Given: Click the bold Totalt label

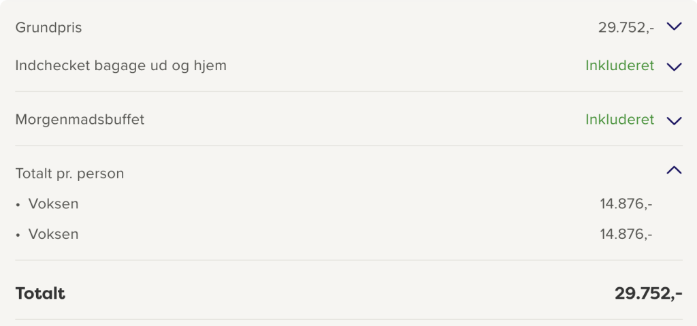Looking at the screenshot, I should 40,294.
